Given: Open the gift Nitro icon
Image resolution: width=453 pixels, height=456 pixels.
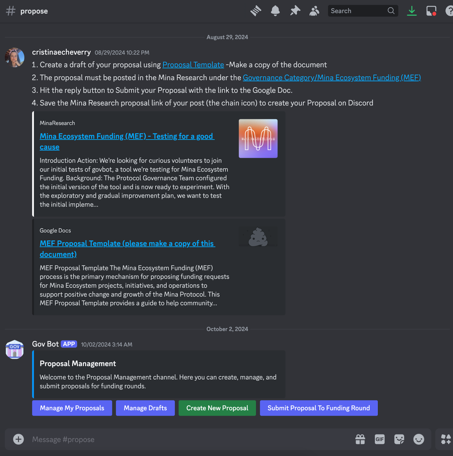Looking at the screenshot, I should [x=360, y=439].
